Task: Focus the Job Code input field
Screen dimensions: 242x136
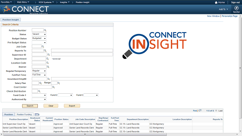Action: point(37,46)
